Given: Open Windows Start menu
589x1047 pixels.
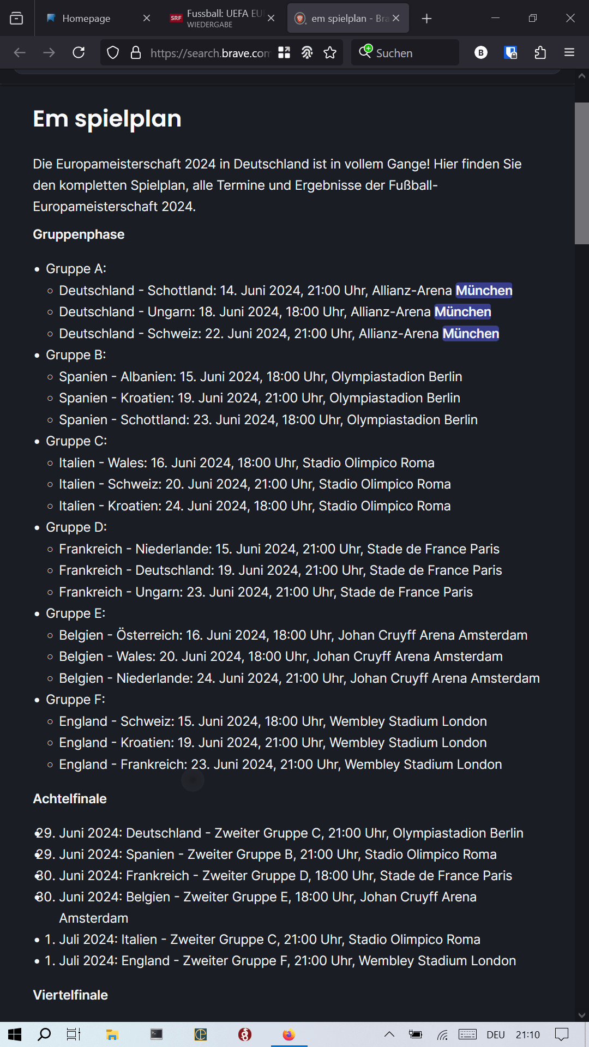Looking at the screenshot, I should 15,1034.
